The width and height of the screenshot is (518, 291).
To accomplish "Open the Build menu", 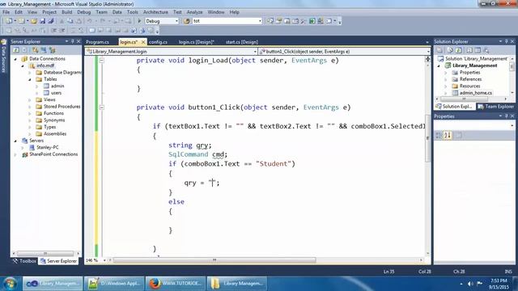I will coord(66,12).
